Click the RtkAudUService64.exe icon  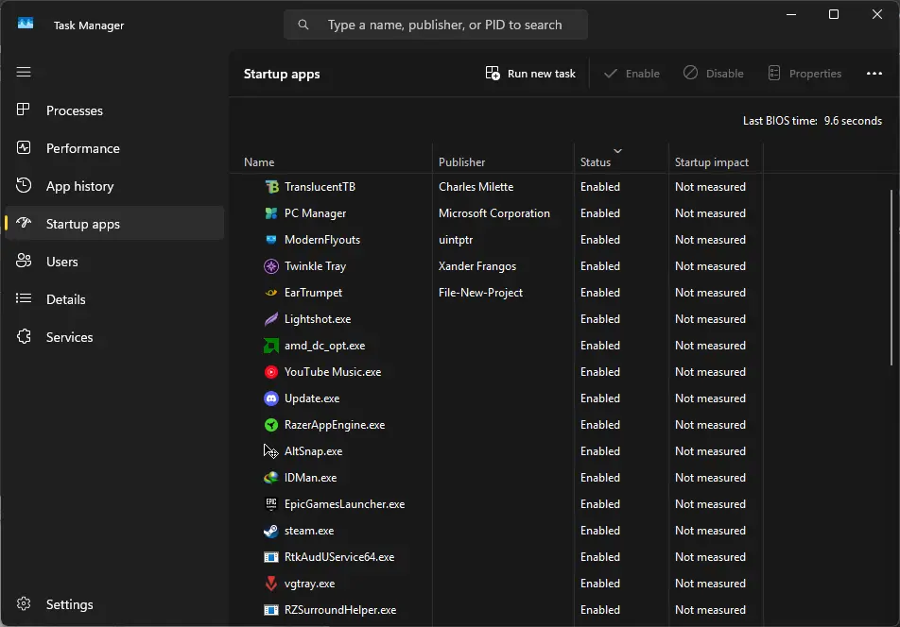tap(271, 557)
